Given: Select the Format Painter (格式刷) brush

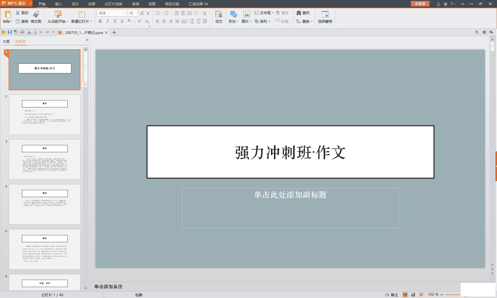Looking at the screenshot, I should tap(36, 14).
